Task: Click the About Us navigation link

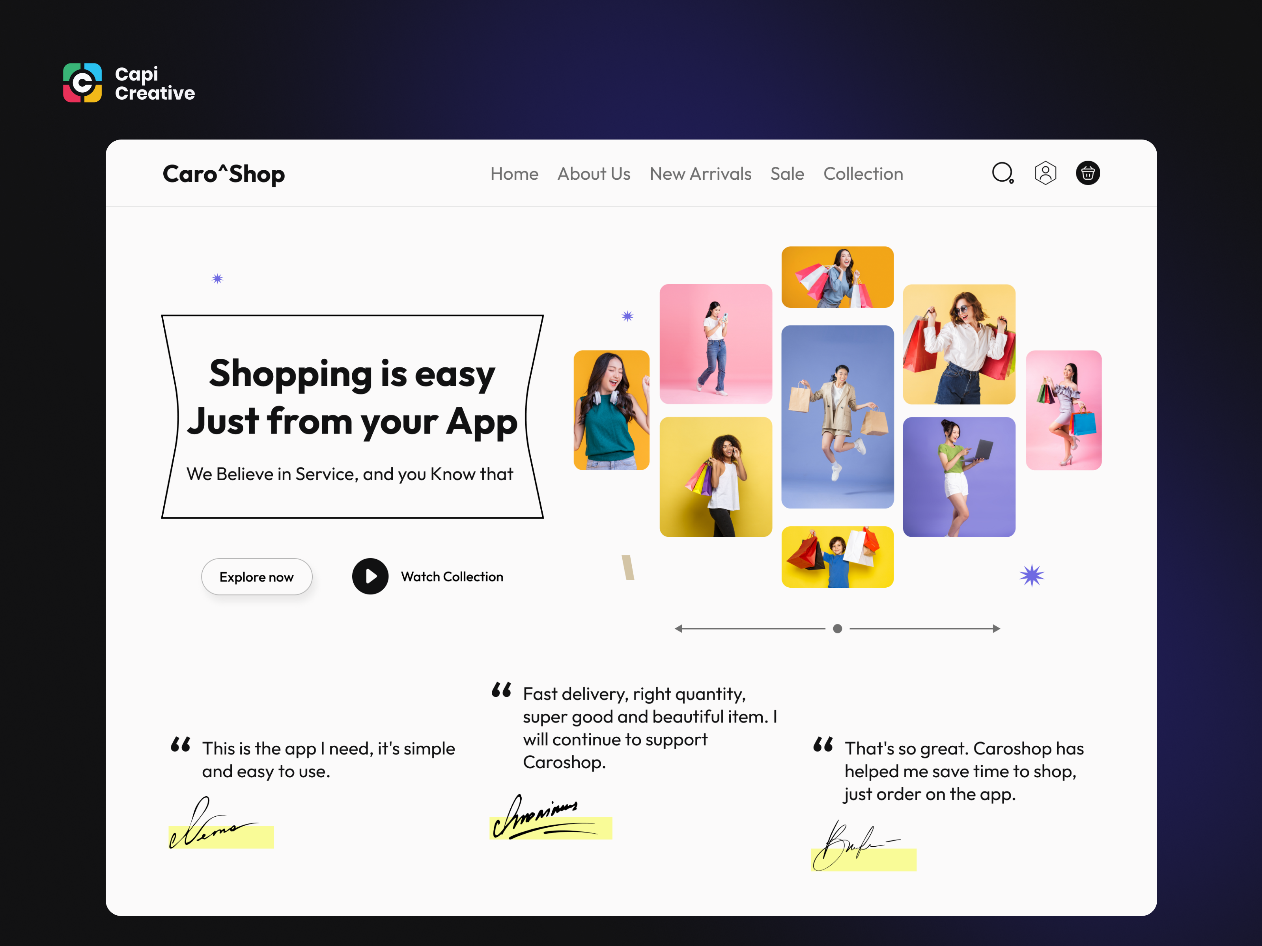Action: (x=593, y=174)
